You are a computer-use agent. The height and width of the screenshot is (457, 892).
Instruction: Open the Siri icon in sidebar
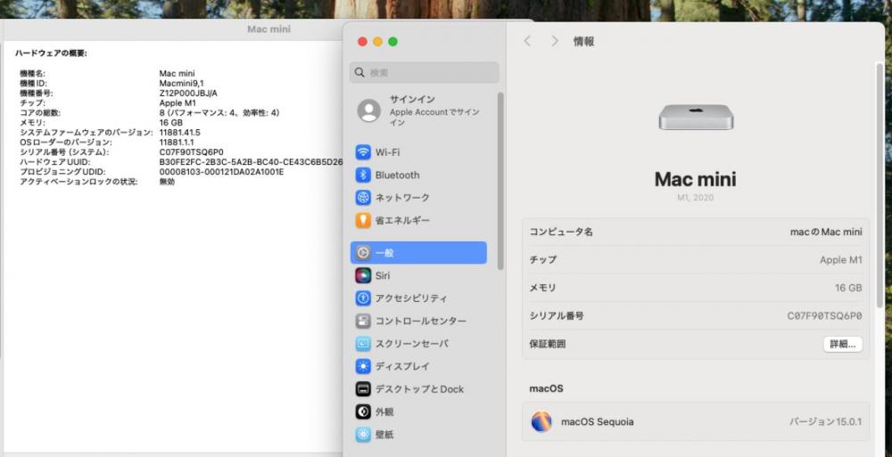(x=363, y=275)
